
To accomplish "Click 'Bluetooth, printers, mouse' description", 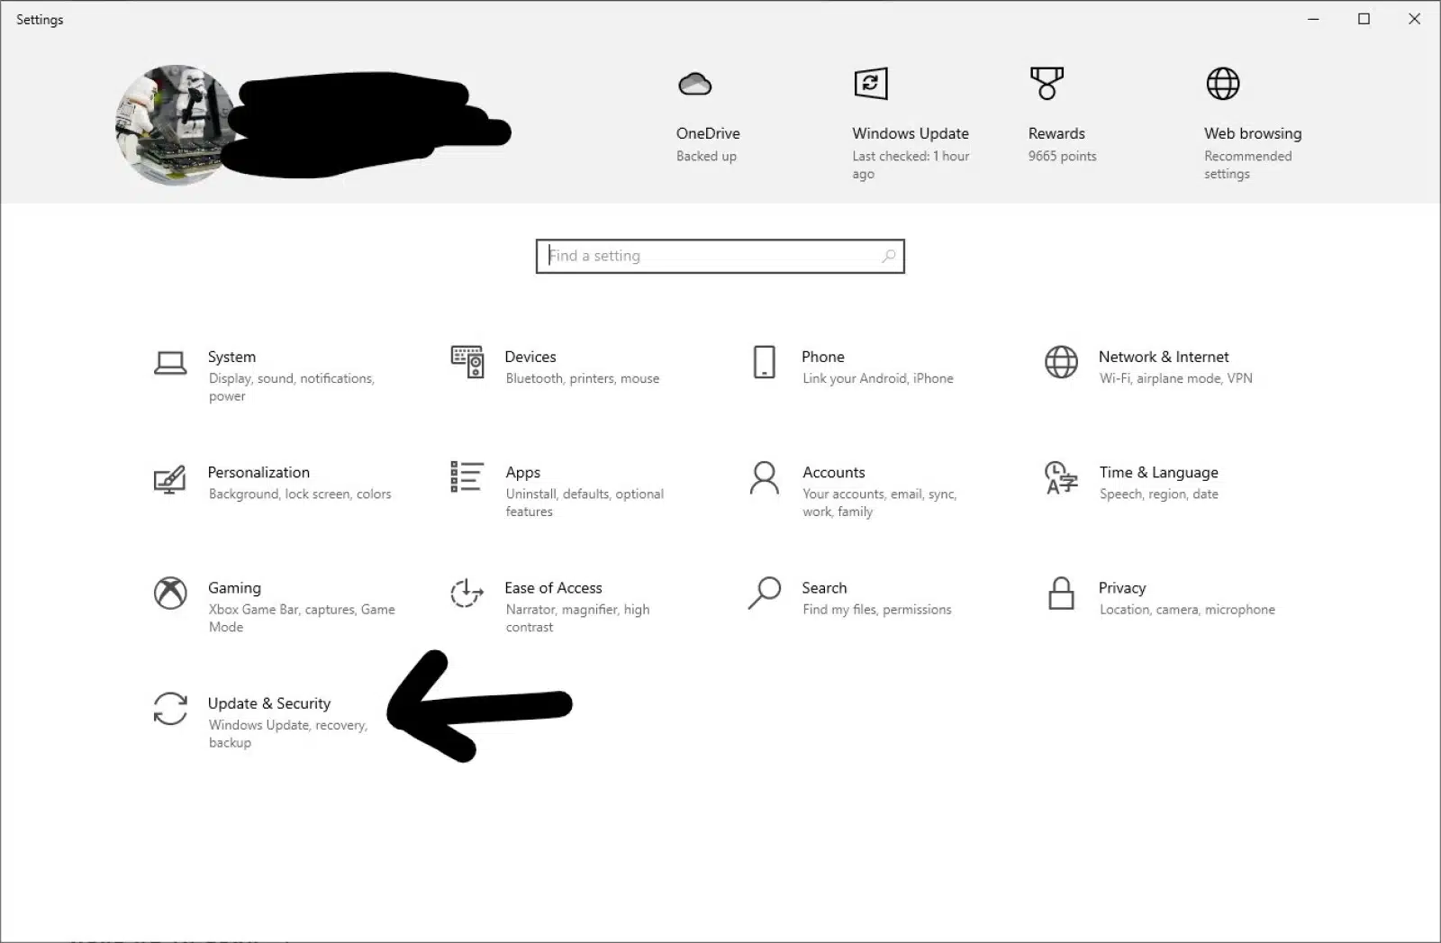I will pyautogui.click(x=582, y=379).
